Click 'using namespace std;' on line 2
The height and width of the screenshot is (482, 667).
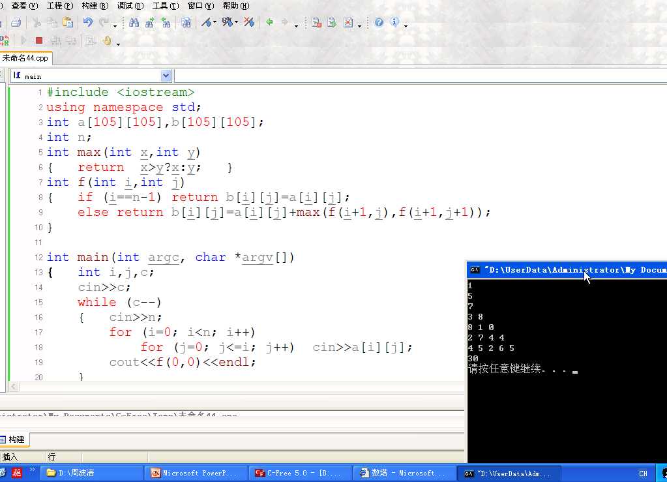pyautogui.click(x=124, y=107)
